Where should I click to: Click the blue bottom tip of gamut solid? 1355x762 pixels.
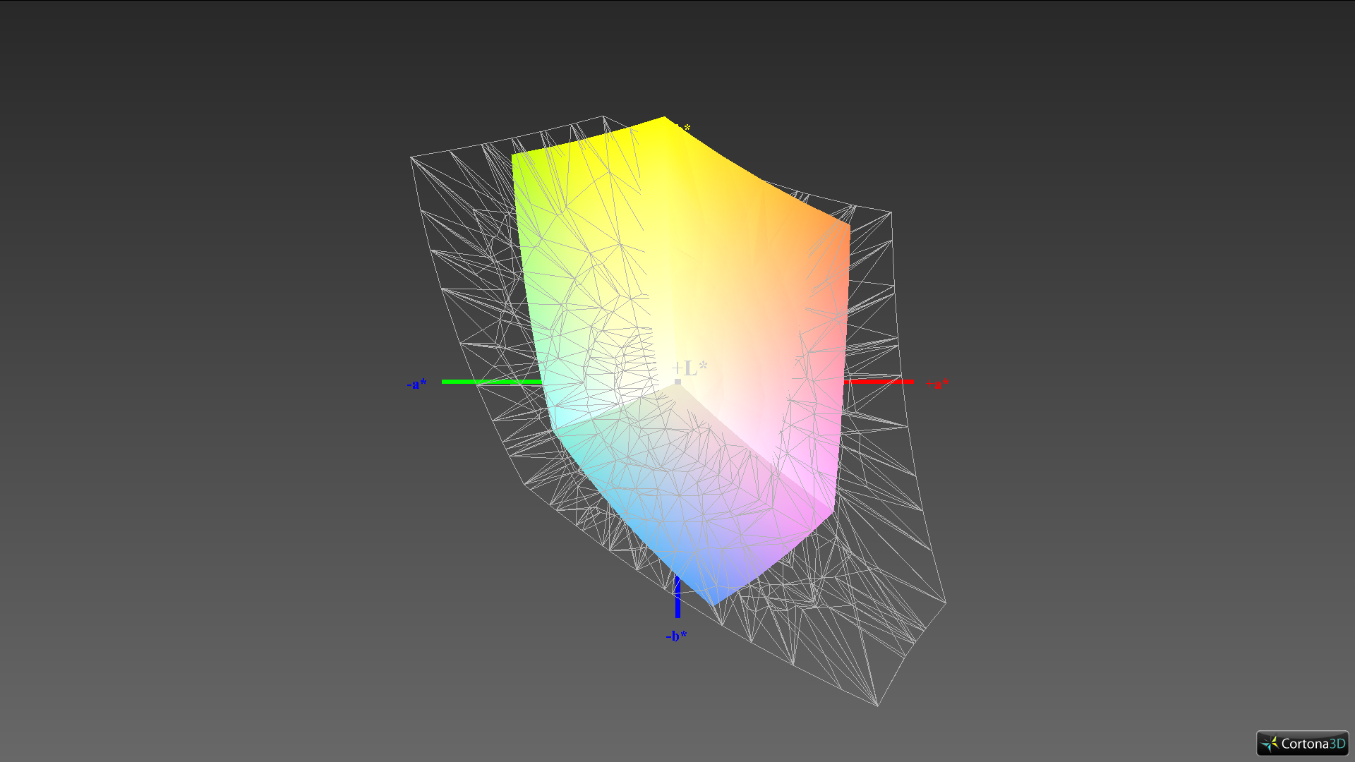pos(713,604)
